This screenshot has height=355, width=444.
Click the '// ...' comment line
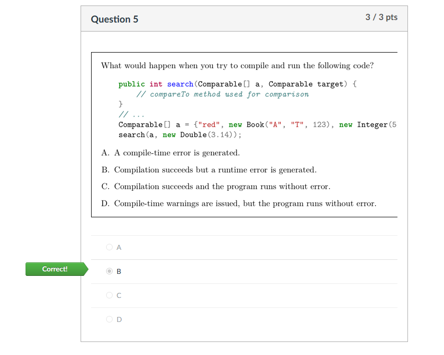(132, 114)
